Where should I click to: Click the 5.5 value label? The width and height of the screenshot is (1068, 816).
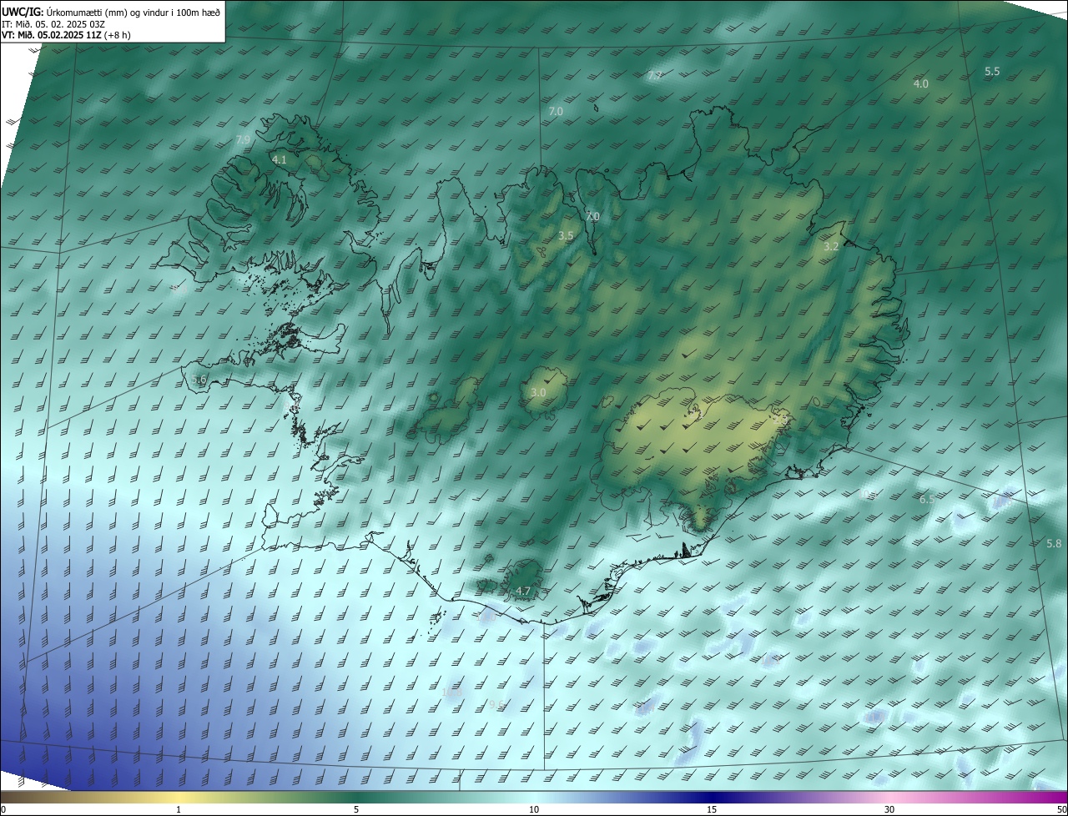point(992,72)
